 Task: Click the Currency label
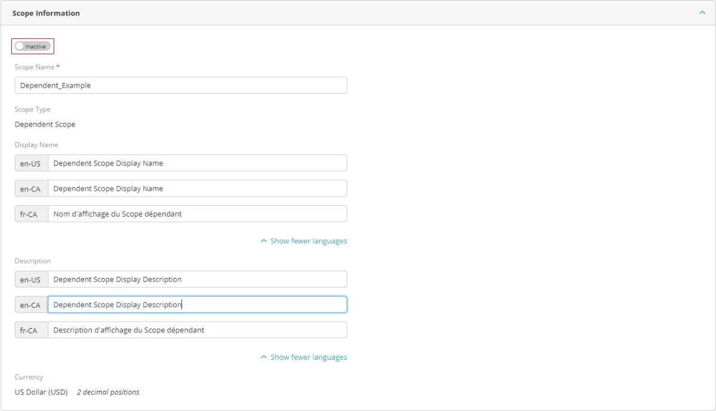[x=29, y=377]
